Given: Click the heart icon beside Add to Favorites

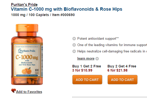Looking at the screenshot, I should [x=14, y=91].
